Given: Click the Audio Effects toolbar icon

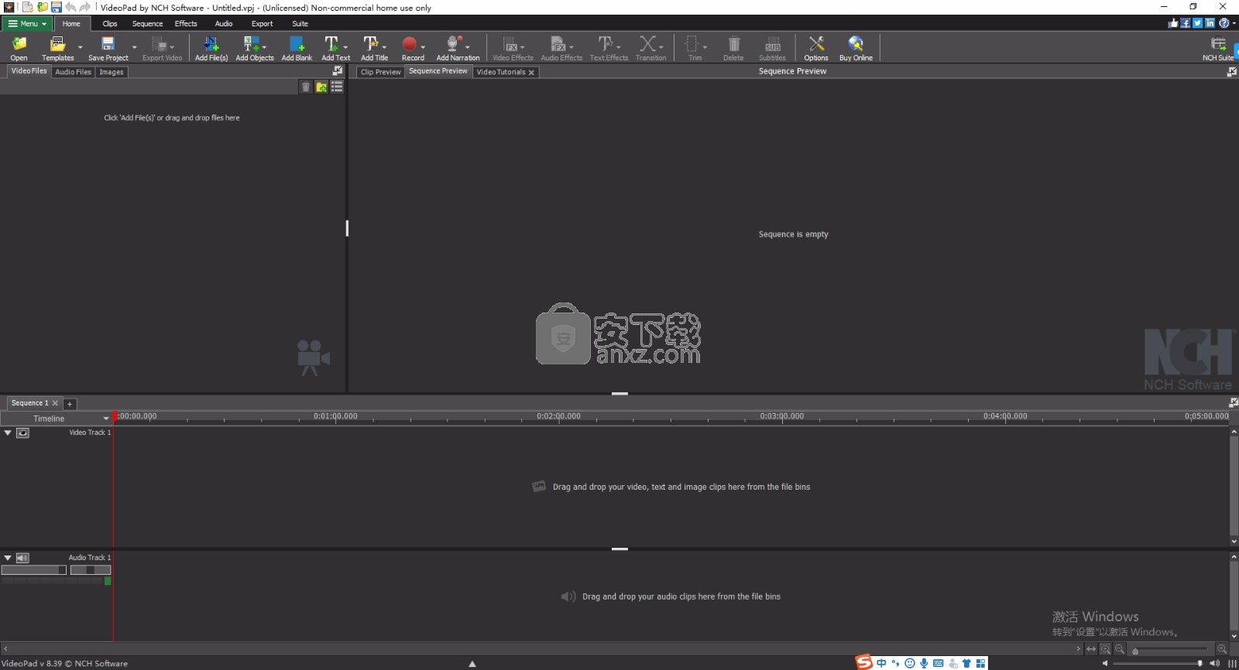Looking at the screenshot, I should coord(561,48).
